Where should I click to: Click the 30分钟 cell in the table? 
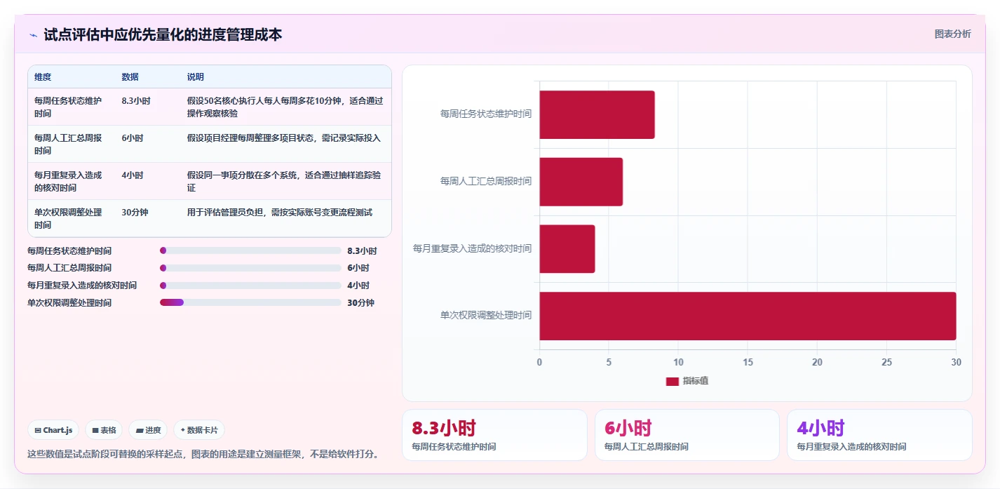(135, 213)
